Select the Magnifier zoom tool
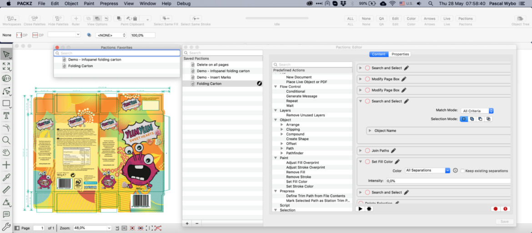 pos(6,140)
